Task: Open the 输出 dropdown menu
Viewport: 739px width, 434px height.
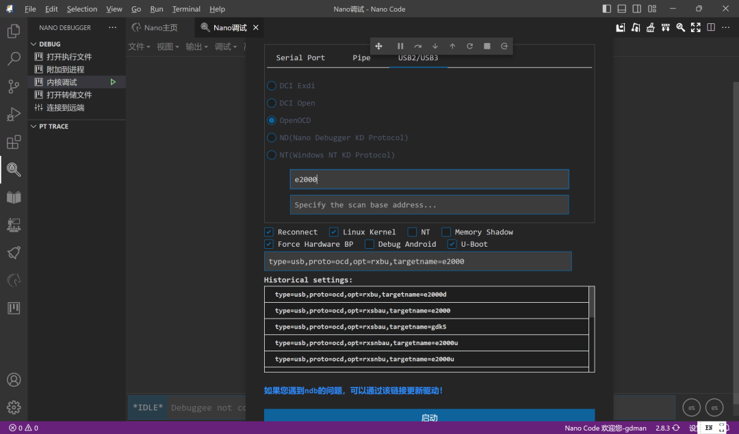Action: (196, 46)
